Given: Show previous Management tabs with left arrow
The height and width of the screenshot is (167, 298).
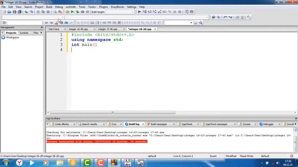Looking at the screenshot, I should pyautogui.click(x=2, y=33).
